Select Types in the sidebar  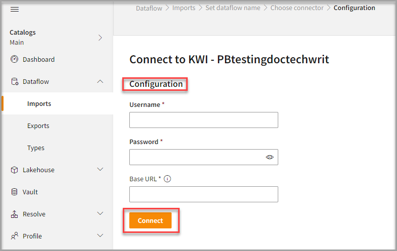pos(36,148)
